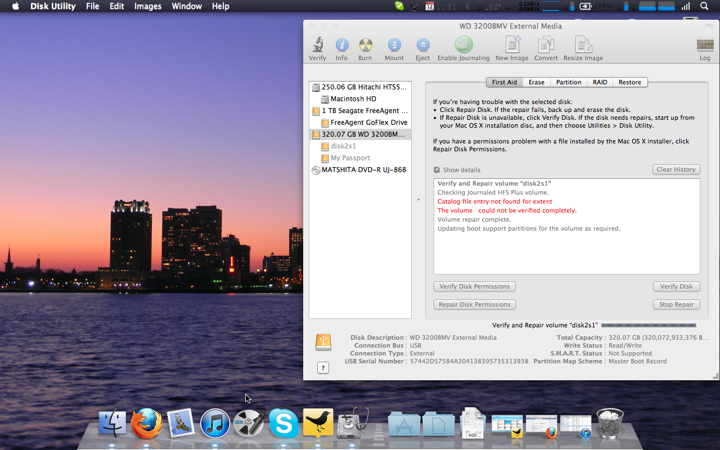Screen dimensions: 720x450
Task: Click the Verify Disk Permissions button
Action: (475, 286)
